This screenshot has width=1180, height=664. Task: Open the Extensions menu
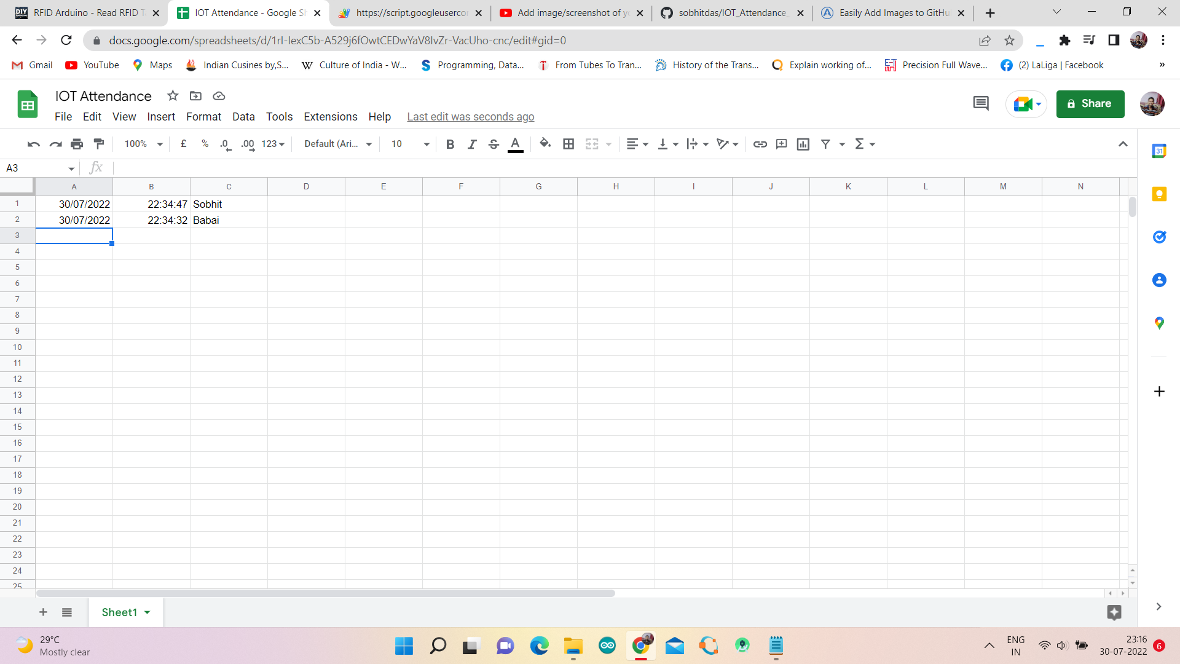330,117
